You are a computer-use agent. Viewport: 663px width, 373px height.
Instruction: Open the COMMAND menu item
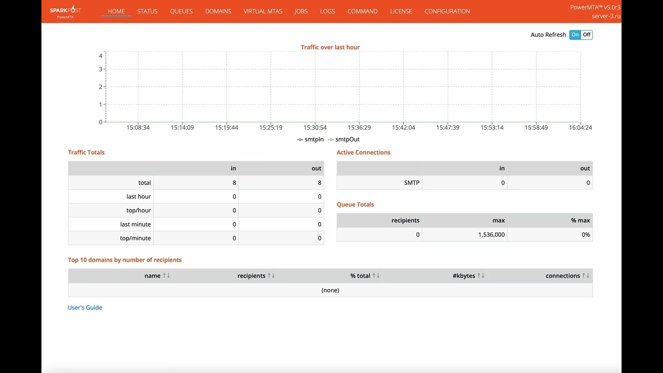(363, 11)
